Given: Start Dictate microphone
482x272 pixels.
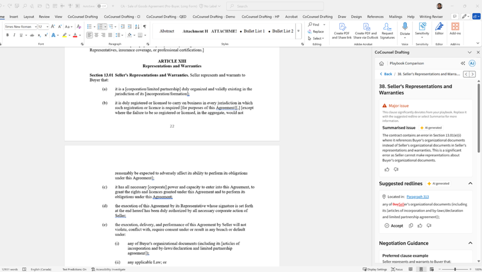Looking at the screenshot, I should [405, 29].
